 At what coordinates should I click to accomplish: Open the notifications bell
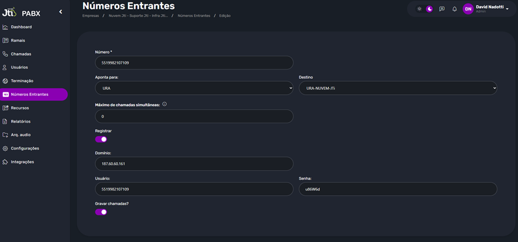[454, 9]
